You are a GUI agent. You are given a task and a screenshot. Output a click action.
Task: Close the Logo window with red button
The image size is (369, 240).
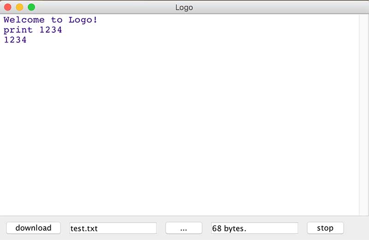click(8, 7)
